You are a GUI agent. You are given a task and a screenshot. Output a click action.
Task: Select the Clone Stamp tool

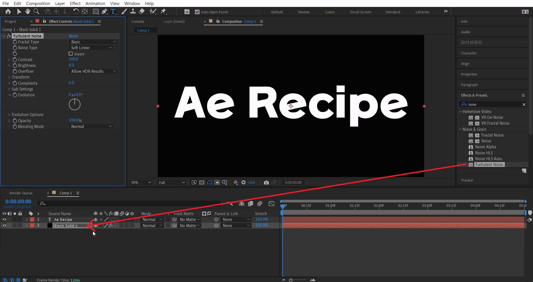133,11
